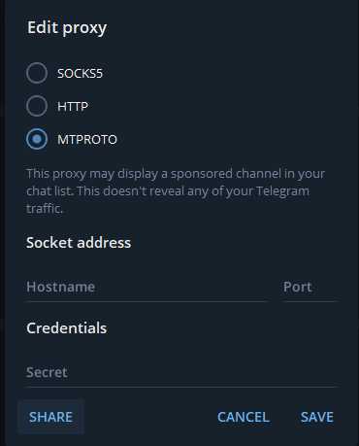359x446 pixels.
Task: Share this proxy via SHARE button
Action: pyautogui.click(x=50, y=417)
